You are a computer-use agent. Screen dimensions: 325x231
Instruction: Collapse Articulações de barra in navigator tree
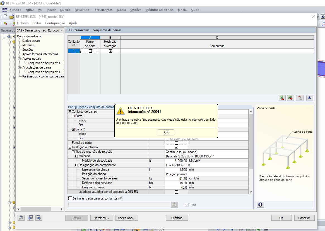coord(20,67)
